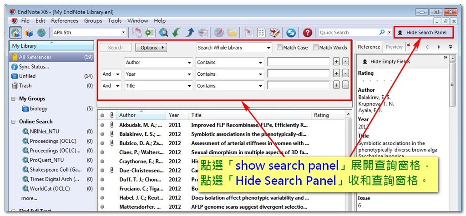Click paperclip icon on Akbudak row
The height and width of the screenshot is (216, 466).
pyautogui.click(x=112, y=125)
